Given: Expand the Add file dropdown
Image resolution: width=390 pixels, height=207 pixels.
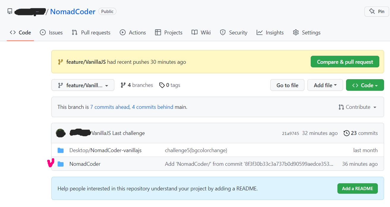Looking at the screenshot, I should click(x=325, y=85).
